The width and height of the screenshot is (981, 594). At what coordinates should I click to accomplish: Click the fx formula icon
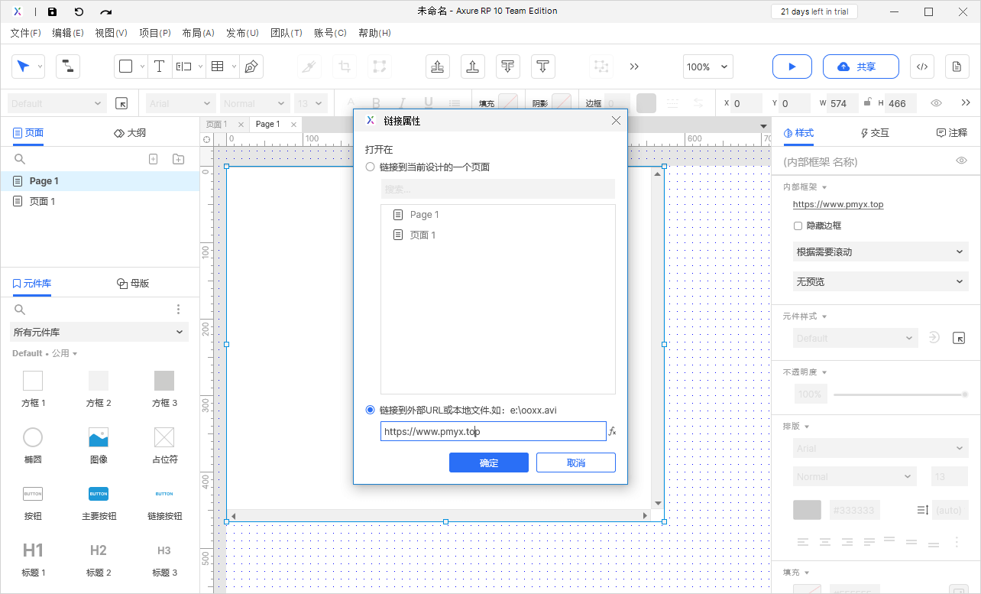coord(612,431)
